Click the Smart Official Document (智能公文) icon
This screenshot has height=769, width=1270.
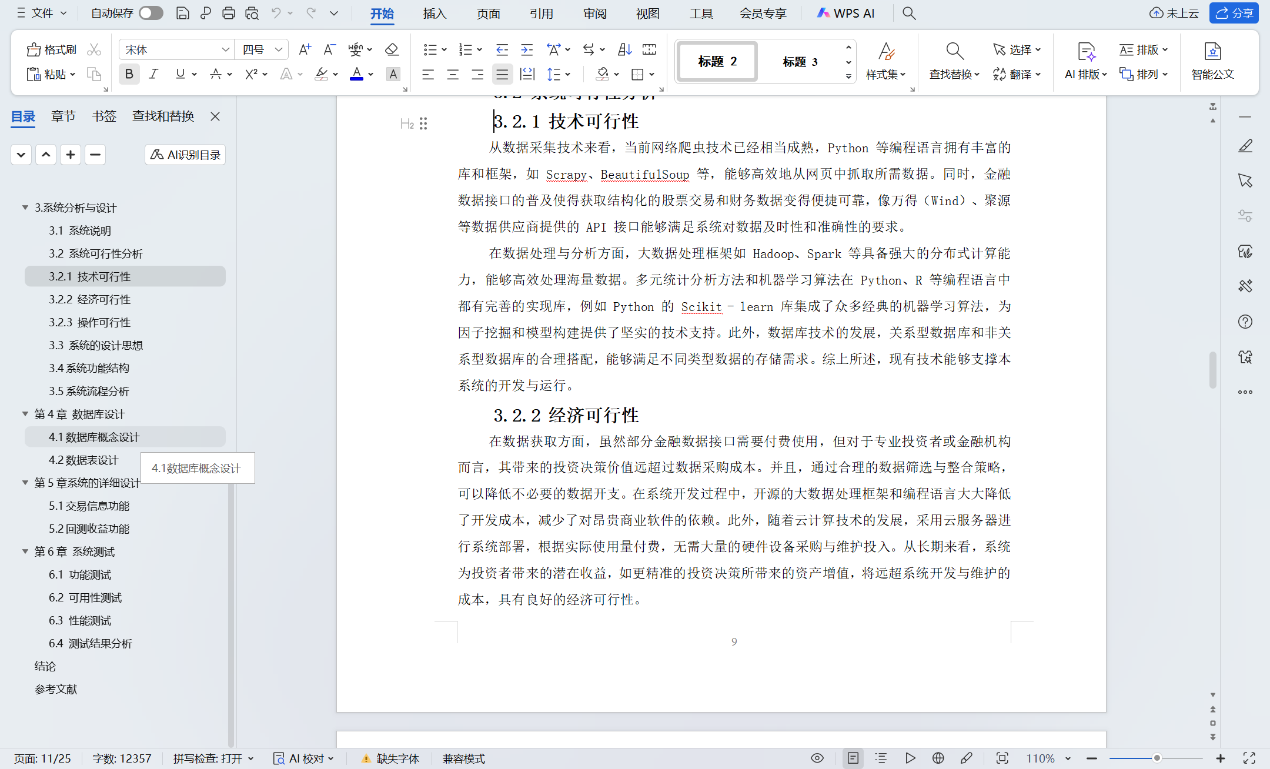(x=1212, y=61)
